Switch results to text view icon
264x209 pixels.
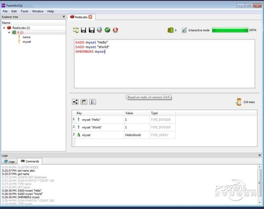[x=93, y=102]
